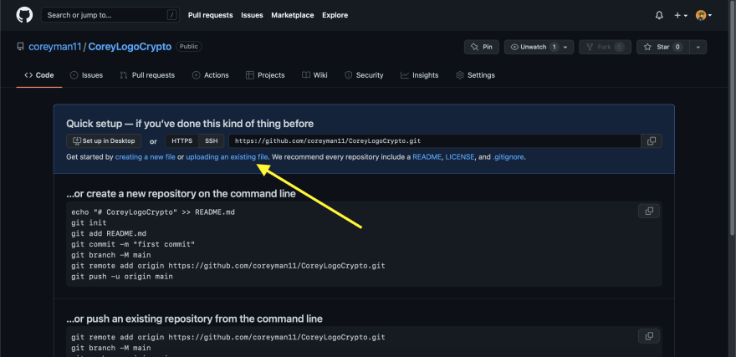
Task: Switch to the Projects tab
Action: [x=265, y=75]
